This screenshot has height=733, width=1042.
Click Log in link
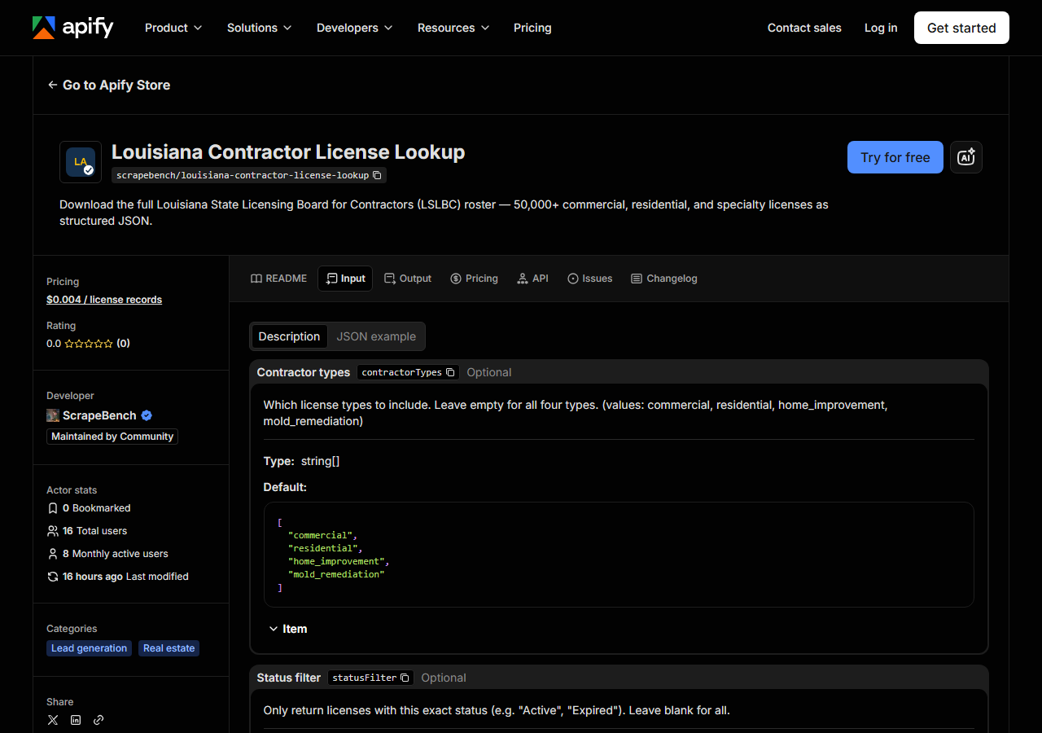coord(881,28)
